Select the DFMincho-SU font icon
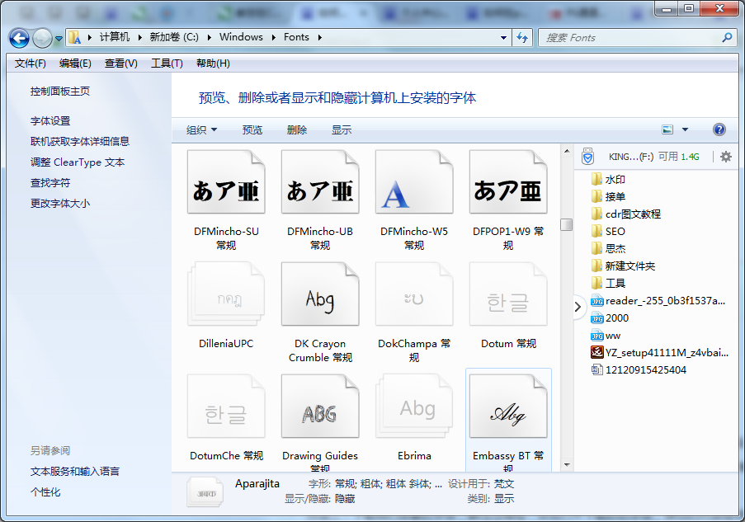Image resolution: width=745 pixels, height=522 pixels. [x=226, y=182]
